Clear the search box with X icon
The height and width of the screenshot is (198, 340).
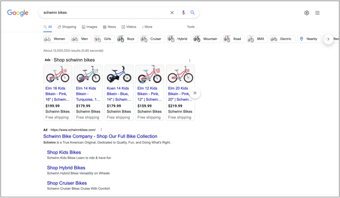click(172, 13)
